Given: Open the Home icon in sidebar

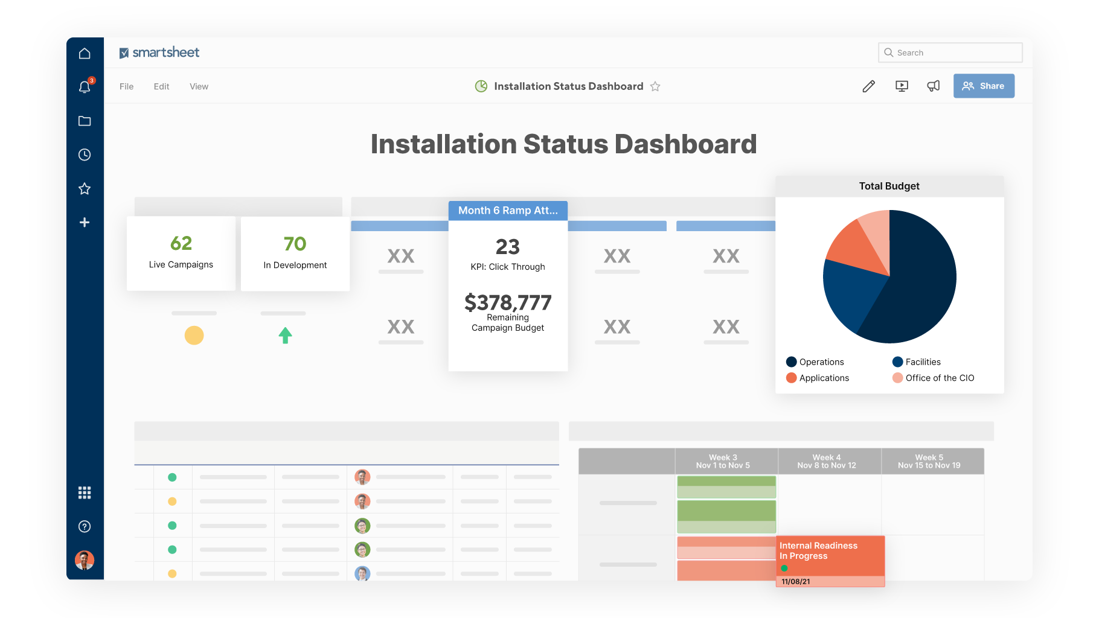Looking at the screenshot, I should 85,54.
